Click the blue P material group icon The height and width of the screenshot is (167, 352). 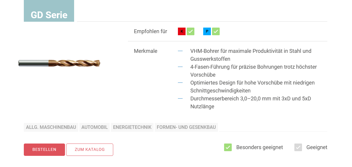coord(207,31)
